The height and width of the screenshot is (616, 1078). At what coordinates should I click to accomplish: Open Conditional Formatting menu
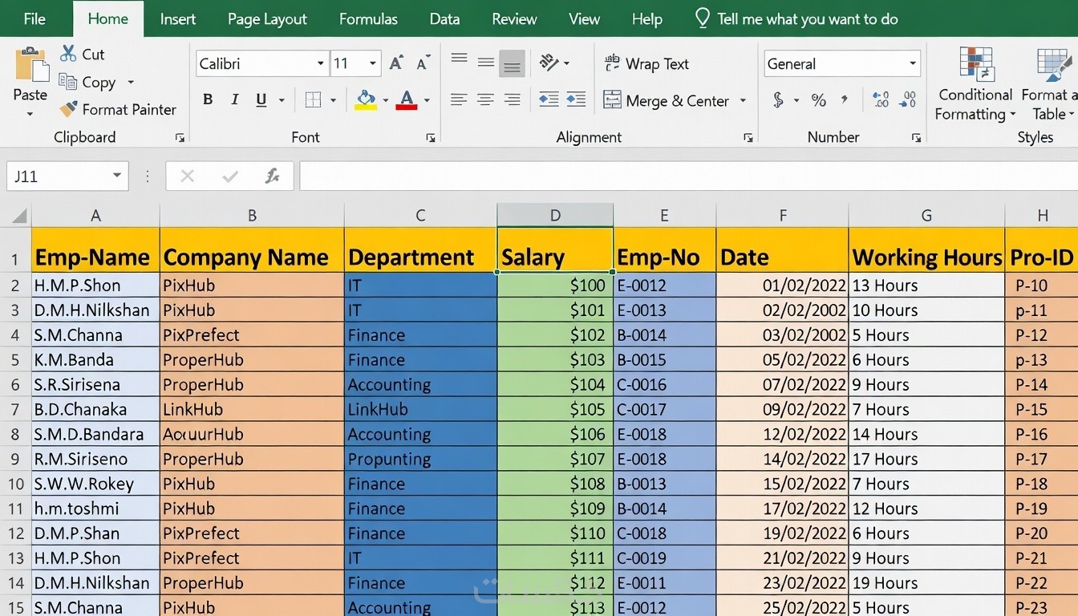coord(975,84)
